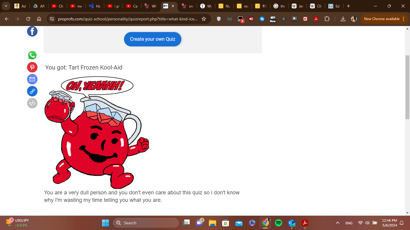Image resolution: width=410 pixels, height=230 pixels.
Task: Switch to the 'Ch' YouTube tab
Action: click(57, 6)
